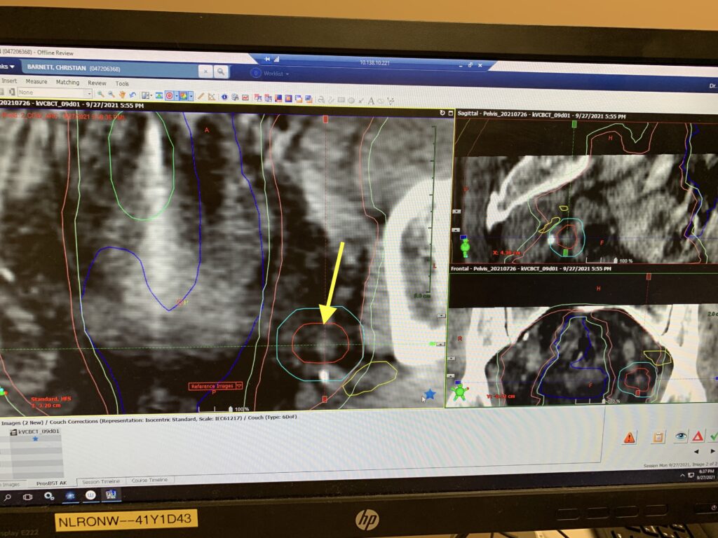Undo with the blue curved arrow
Viewport: 718px width, 538px height.
(133, 95)
